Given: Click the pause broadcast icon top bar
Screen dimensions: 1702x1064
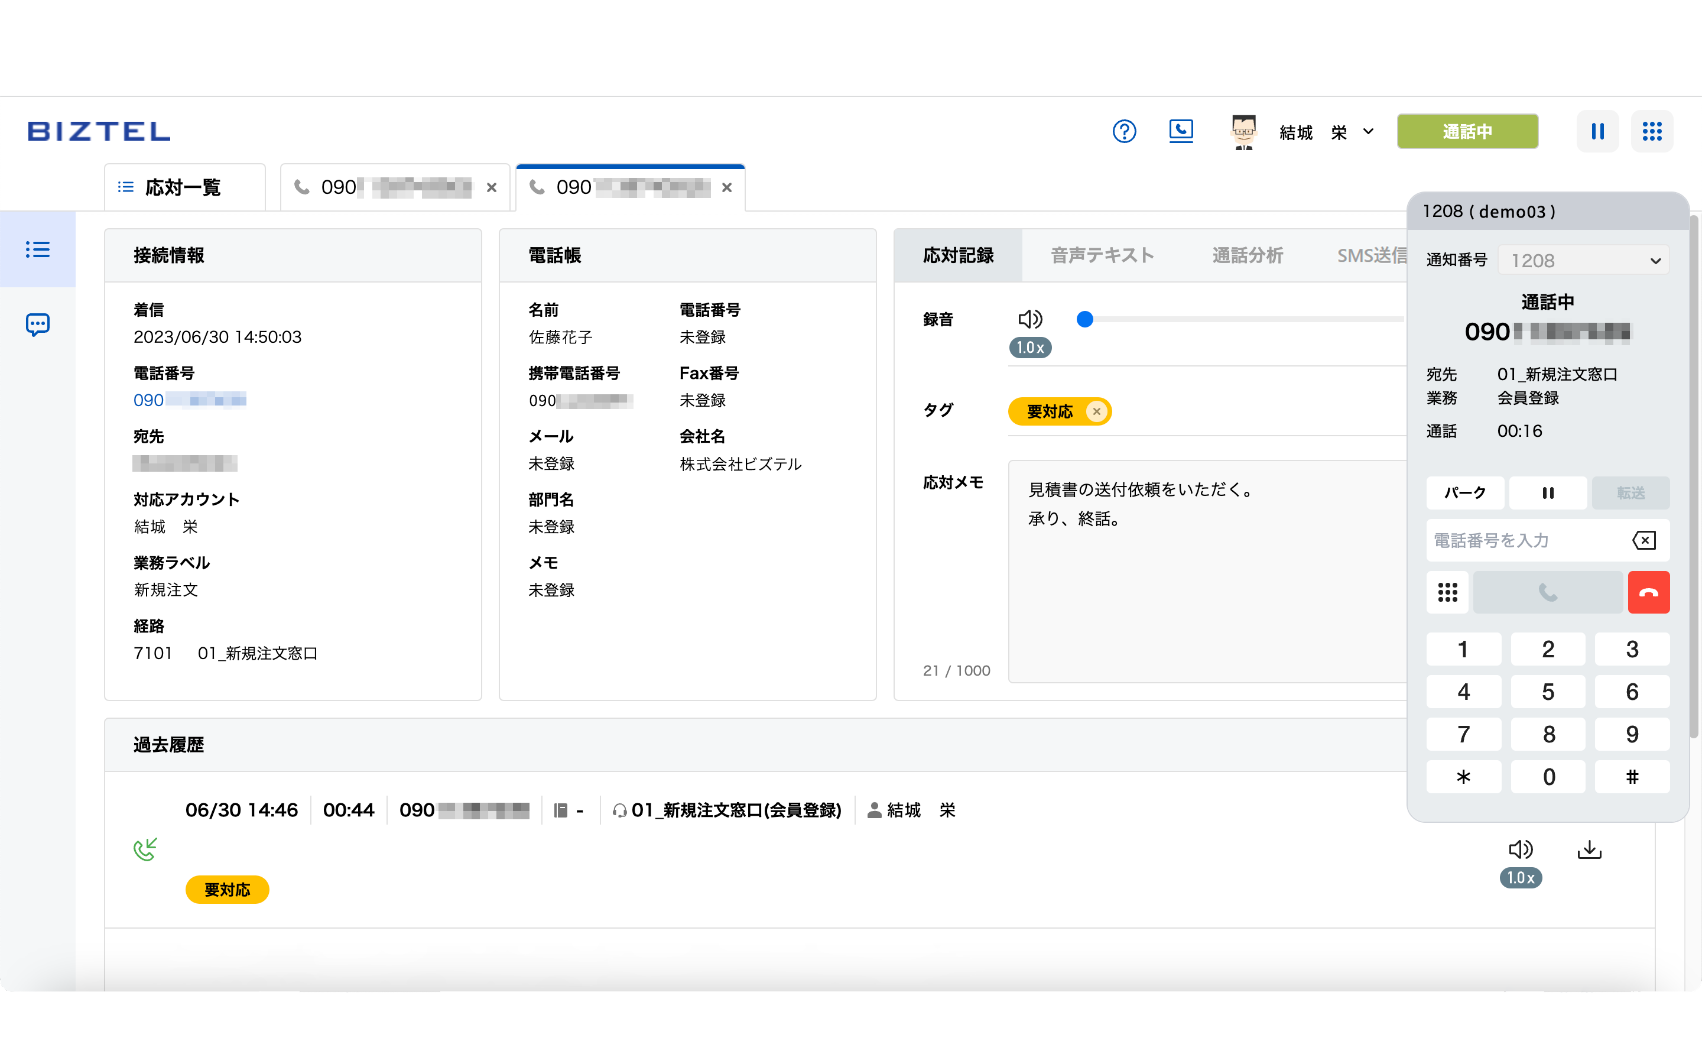Looking at the screenshot, I should pyautogui.click(x=1597, y=131).
